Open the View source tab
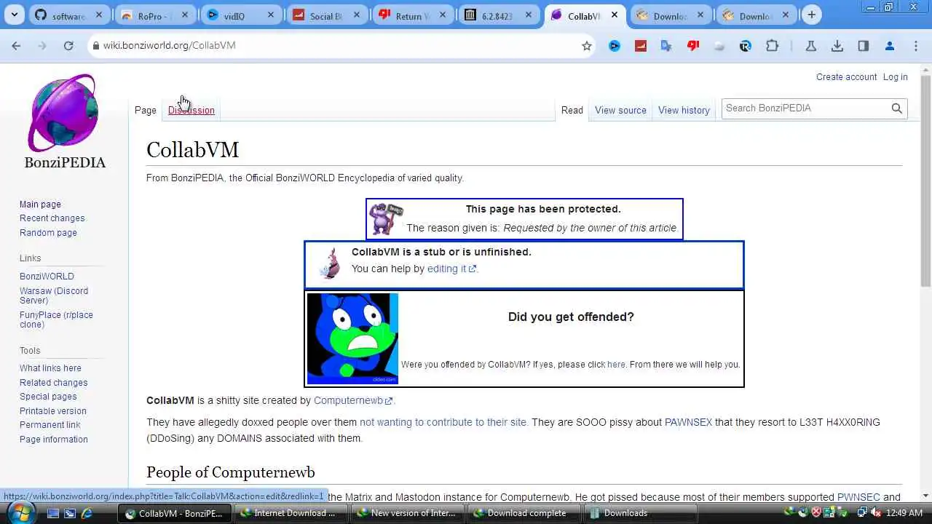 point(620,111)
